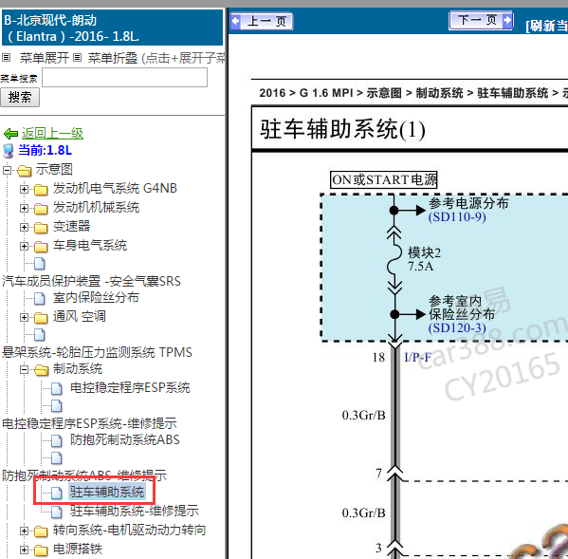Viewport: 568px width, 559px height.
Task: Click the 防抱死制动系统ABS page icon
Action: (57, 440)
